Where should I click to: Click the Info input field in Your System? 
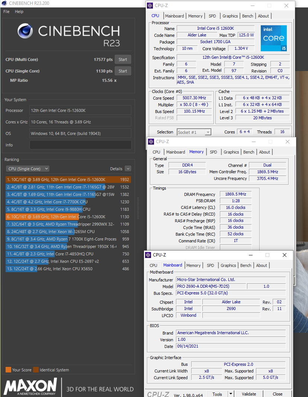click(x=80, y=145)
